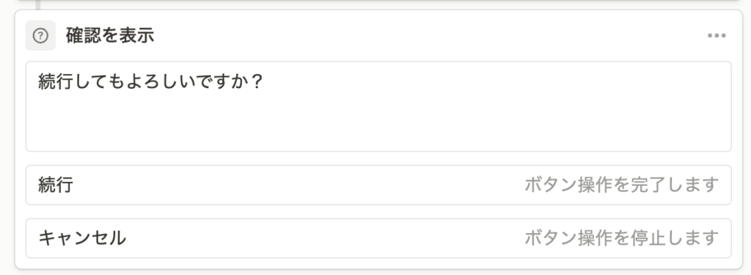Click the 続行 button label field
Image resolution: width=751 pixels, height=275 pixels.
[378, 185]
